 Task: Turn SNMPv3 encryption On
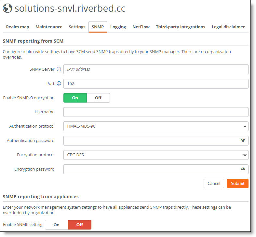(x=75, y=98)
